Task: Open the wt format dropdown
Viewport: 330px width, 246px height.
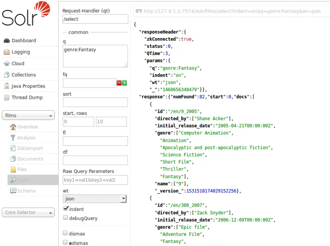Action: tap(94, 199)
